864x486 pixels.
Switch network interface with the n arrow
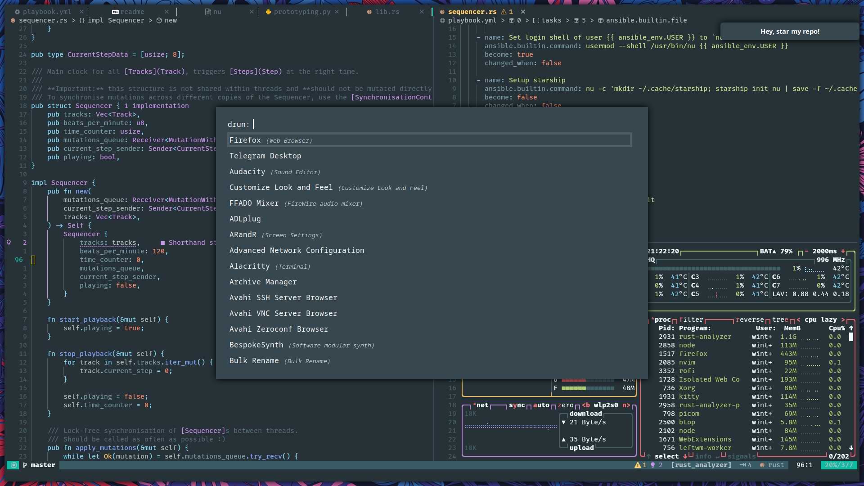(626, 405)
